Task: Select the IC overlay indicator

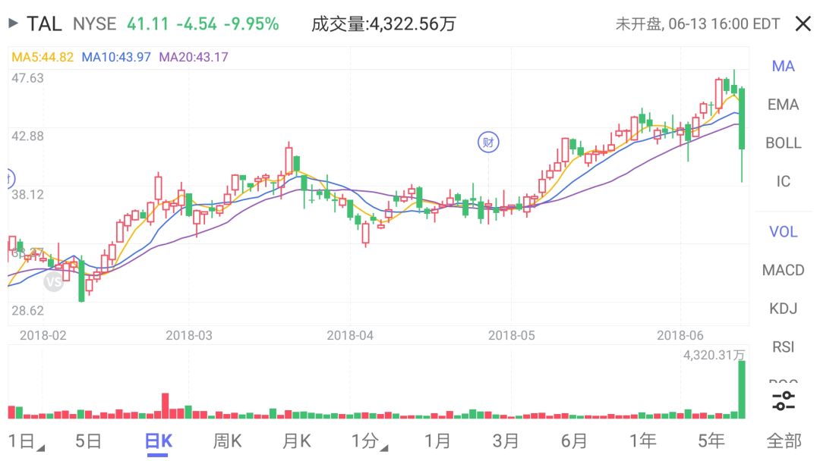Action: tap(783, 181)
